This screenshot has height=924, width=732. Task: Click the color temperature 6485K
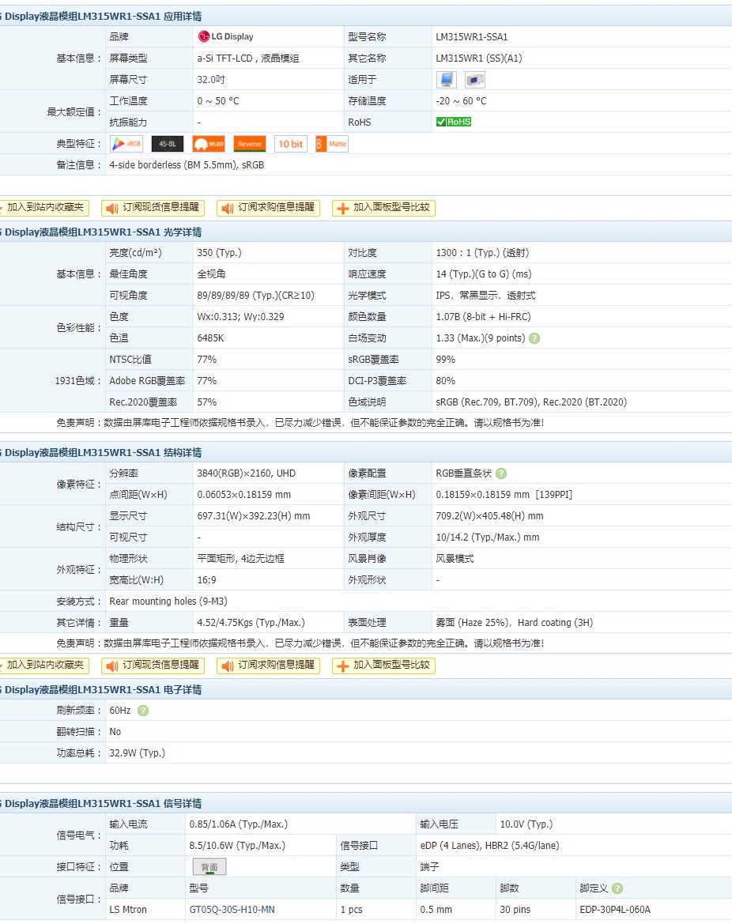[x=210, y=338]
